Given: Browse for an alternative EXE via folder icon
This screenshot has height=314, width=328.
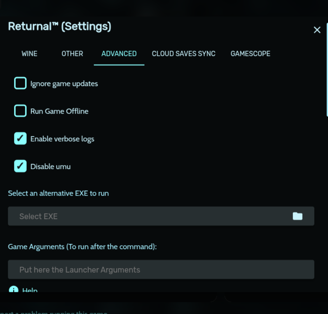Looking at the screenshot, I should click(x=297, y=216).
